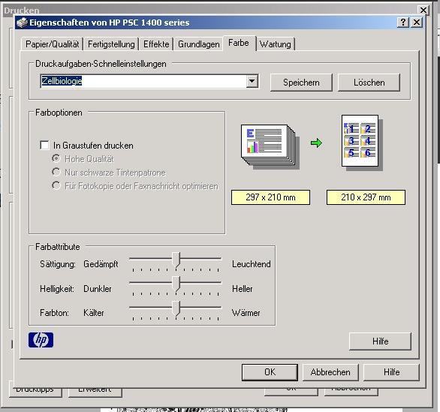Screen dimensions: 440x412
Task: Expand the Druckaufgaben-Schnelleinstellungen dropdown arrow
Action: click(252, 81)
